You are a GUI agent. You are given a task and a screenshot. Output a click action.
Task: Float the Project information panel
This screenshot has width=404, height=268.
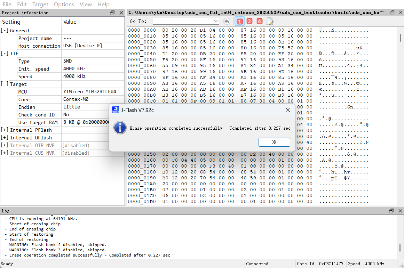click(112, 13)
